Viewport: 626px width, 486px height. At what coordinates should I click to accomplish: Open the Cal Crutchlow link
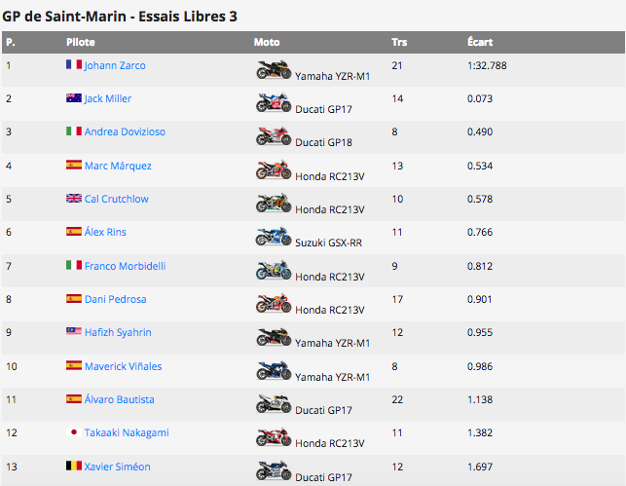pyautogui.click(x=116, y=199)
